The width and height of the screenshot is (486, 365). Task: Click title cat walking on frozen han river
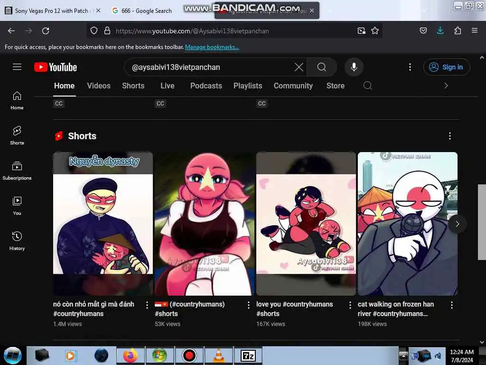(x=396, y=309)
